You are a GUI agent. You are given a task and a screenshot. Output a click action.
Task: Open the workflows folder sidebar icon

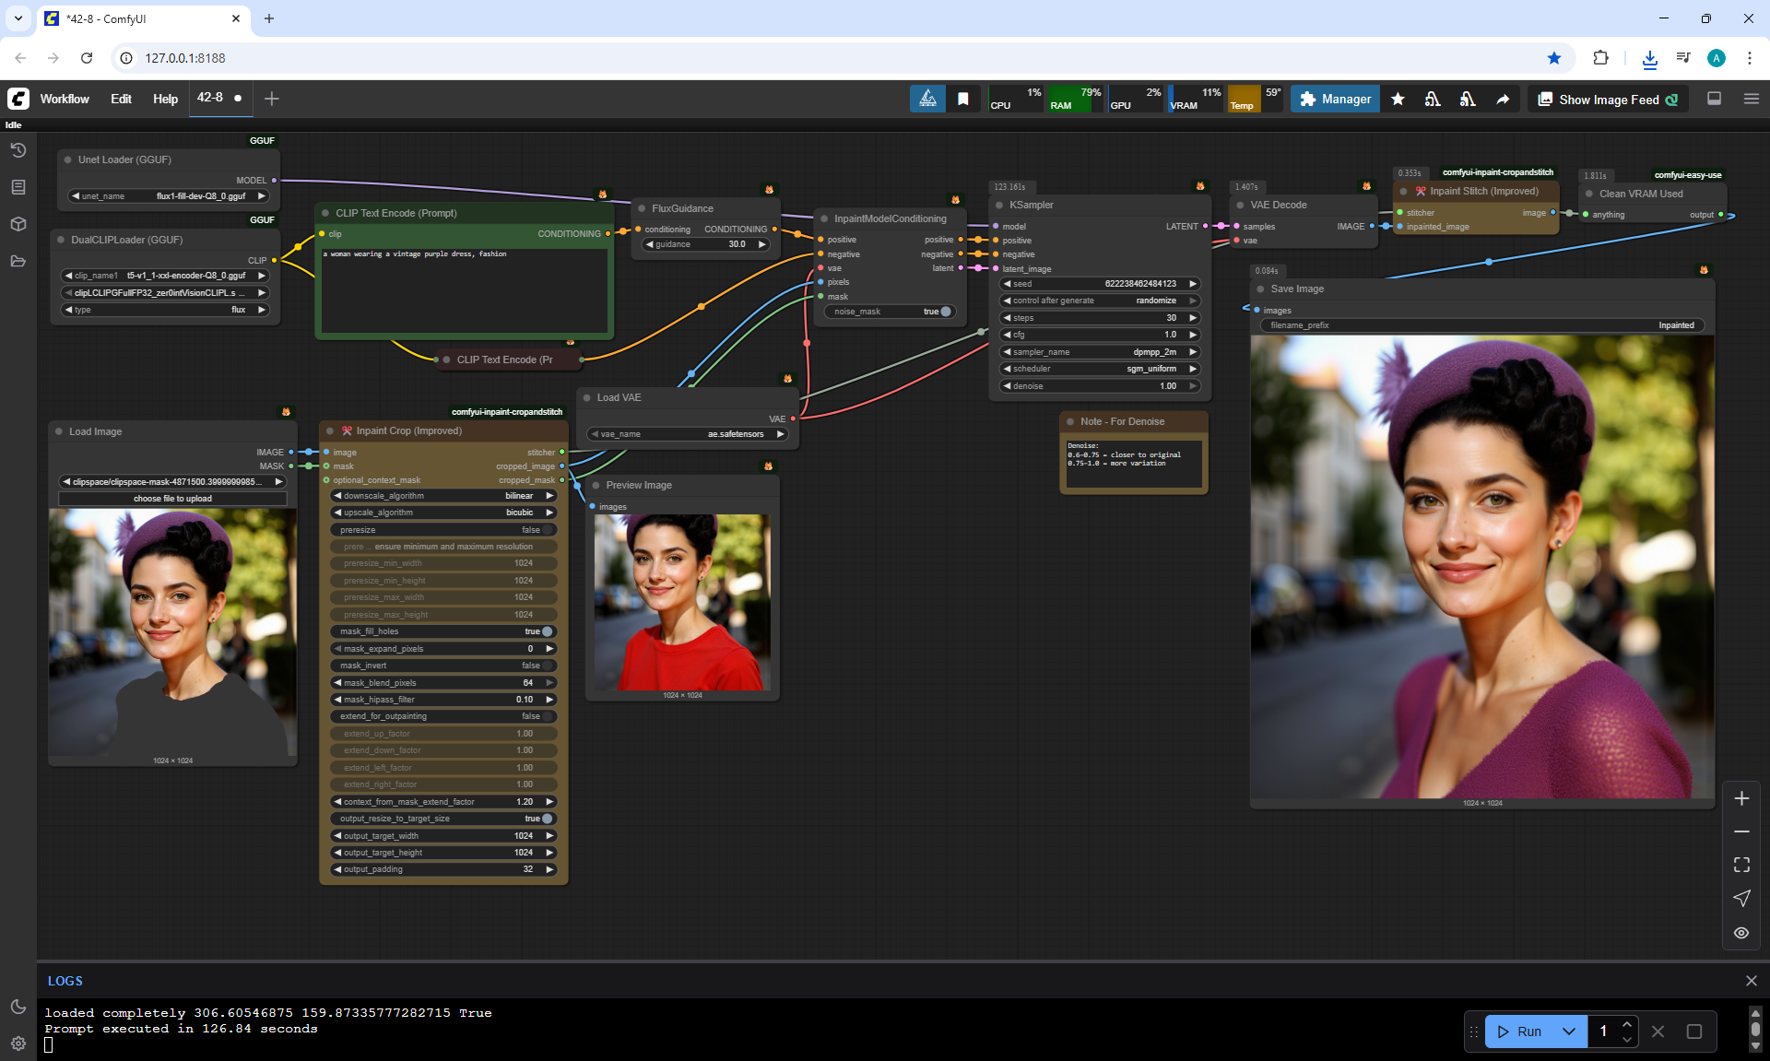pos(18,261)
